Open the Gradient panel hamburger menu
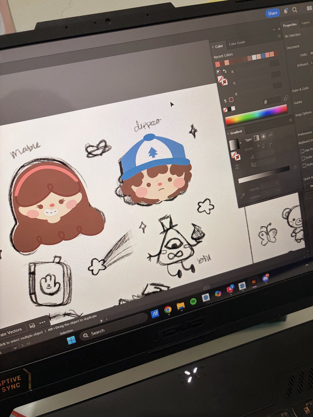313x417 pixels. pos(291,120)
